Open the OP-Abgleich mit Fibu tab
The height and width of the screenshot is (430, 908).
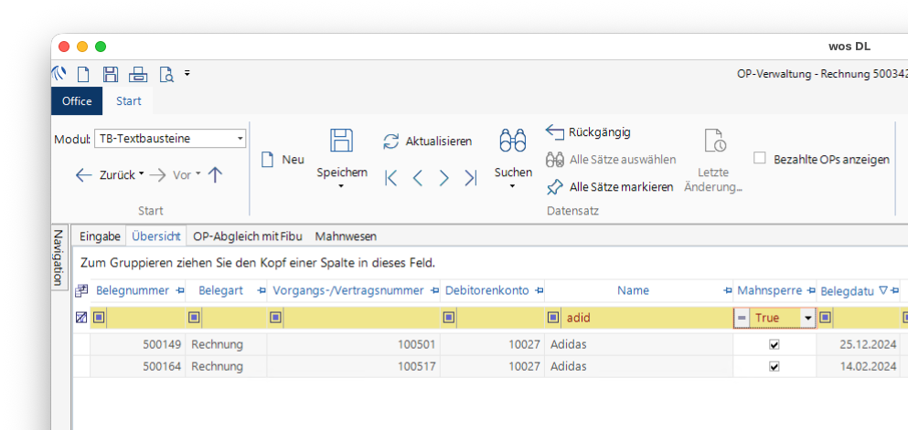click(247, 236)
